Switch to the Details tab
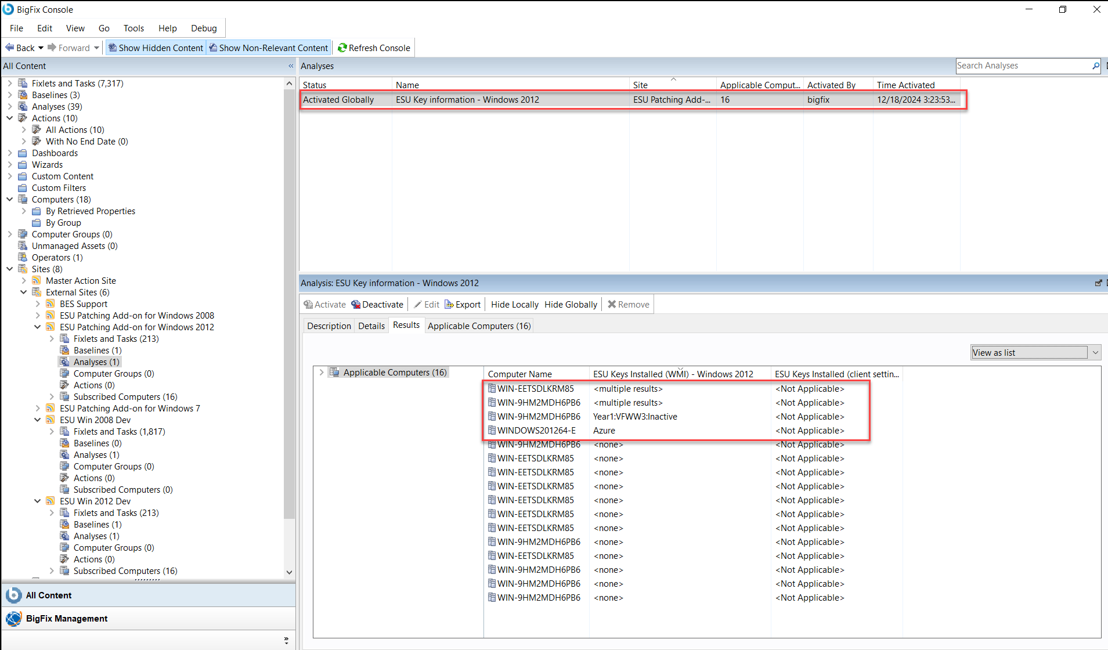The height and width of the screenshot is (650, 1108). coord(371,326)
